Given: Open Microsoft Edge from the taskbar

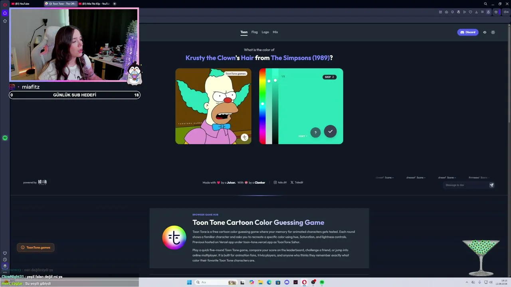Looking at the screenshot, I should tap(269, 282).
